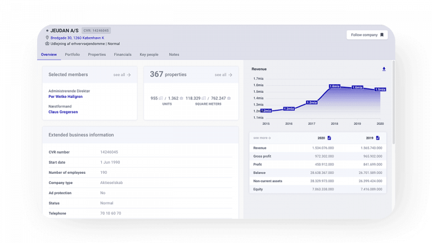
Task: Open Claus Gregersen's profile link
Action: (64, 111)
